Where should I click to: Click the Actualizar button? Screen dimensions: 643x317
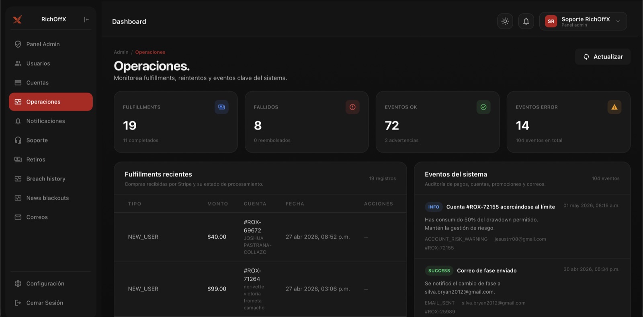pos(603,57)
